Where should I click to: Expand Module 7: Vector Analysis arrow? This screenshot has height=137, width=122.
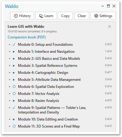click(10, 94)
